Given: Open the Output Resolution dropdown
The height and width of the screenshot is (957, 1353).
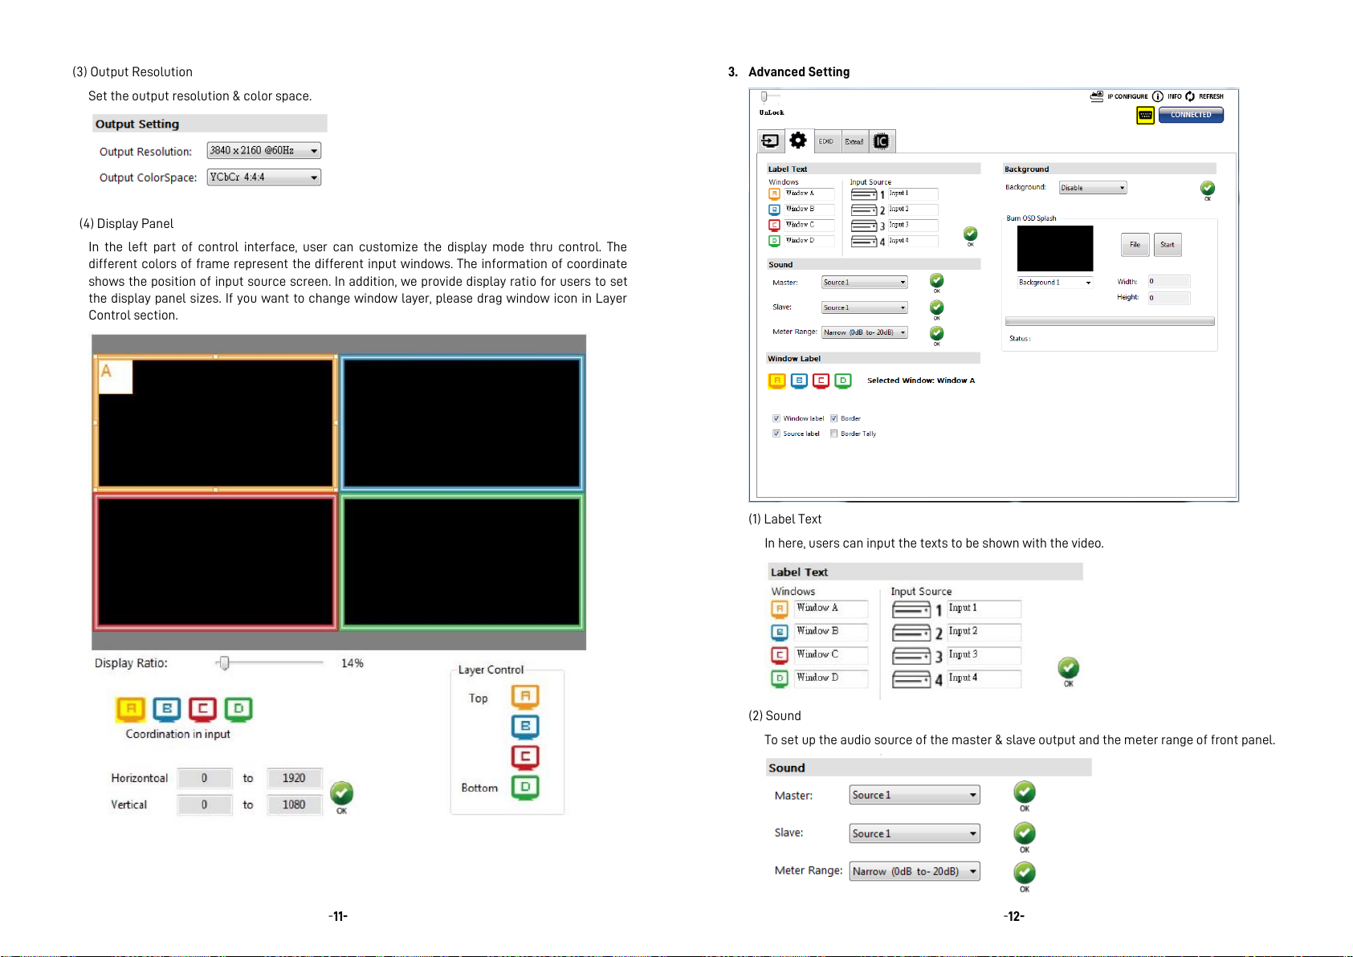Looking at the screenshot, I should click(264, 151).
